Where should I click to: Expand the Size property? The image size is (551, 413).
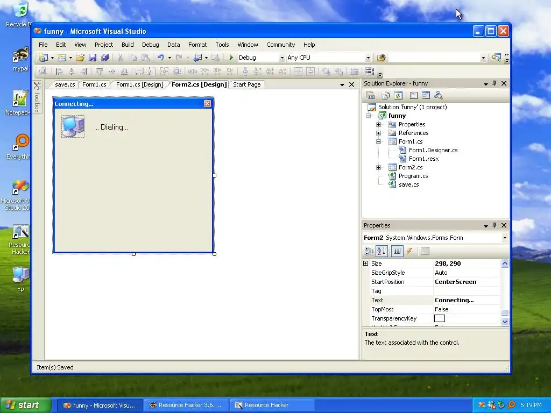[366, 263]
